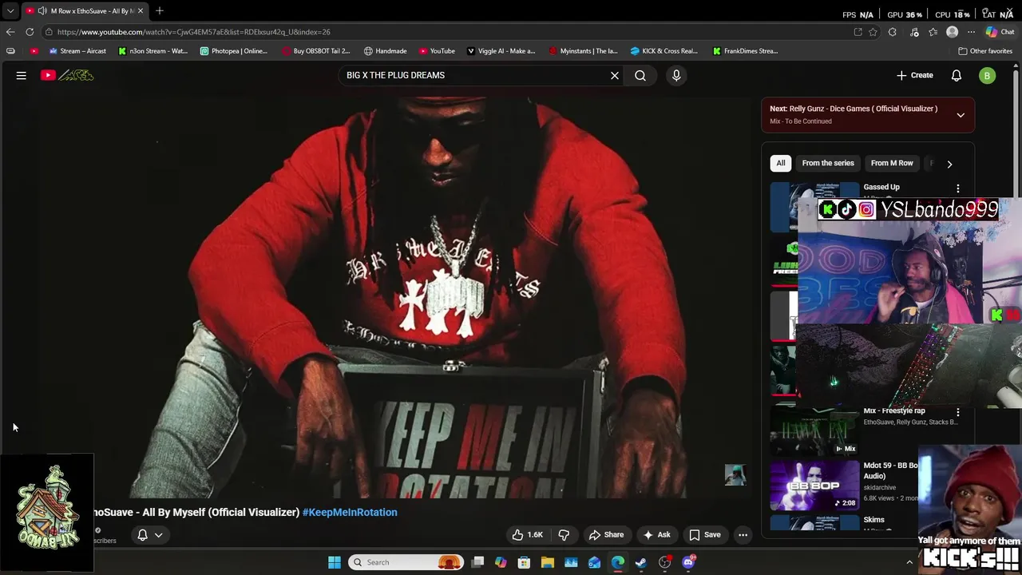Save the video to a playlist
The width and height of the screenshot is (1022, 575).
[705, 535]
